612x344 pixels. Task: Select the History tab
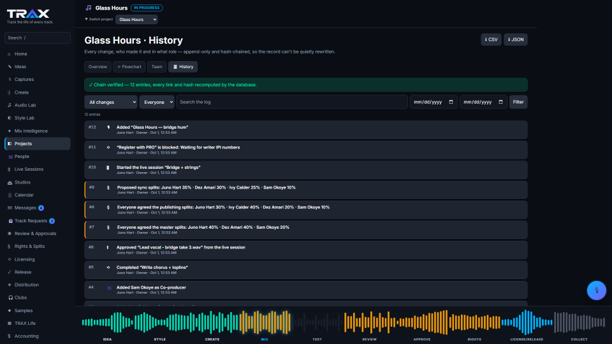(183, 67)
